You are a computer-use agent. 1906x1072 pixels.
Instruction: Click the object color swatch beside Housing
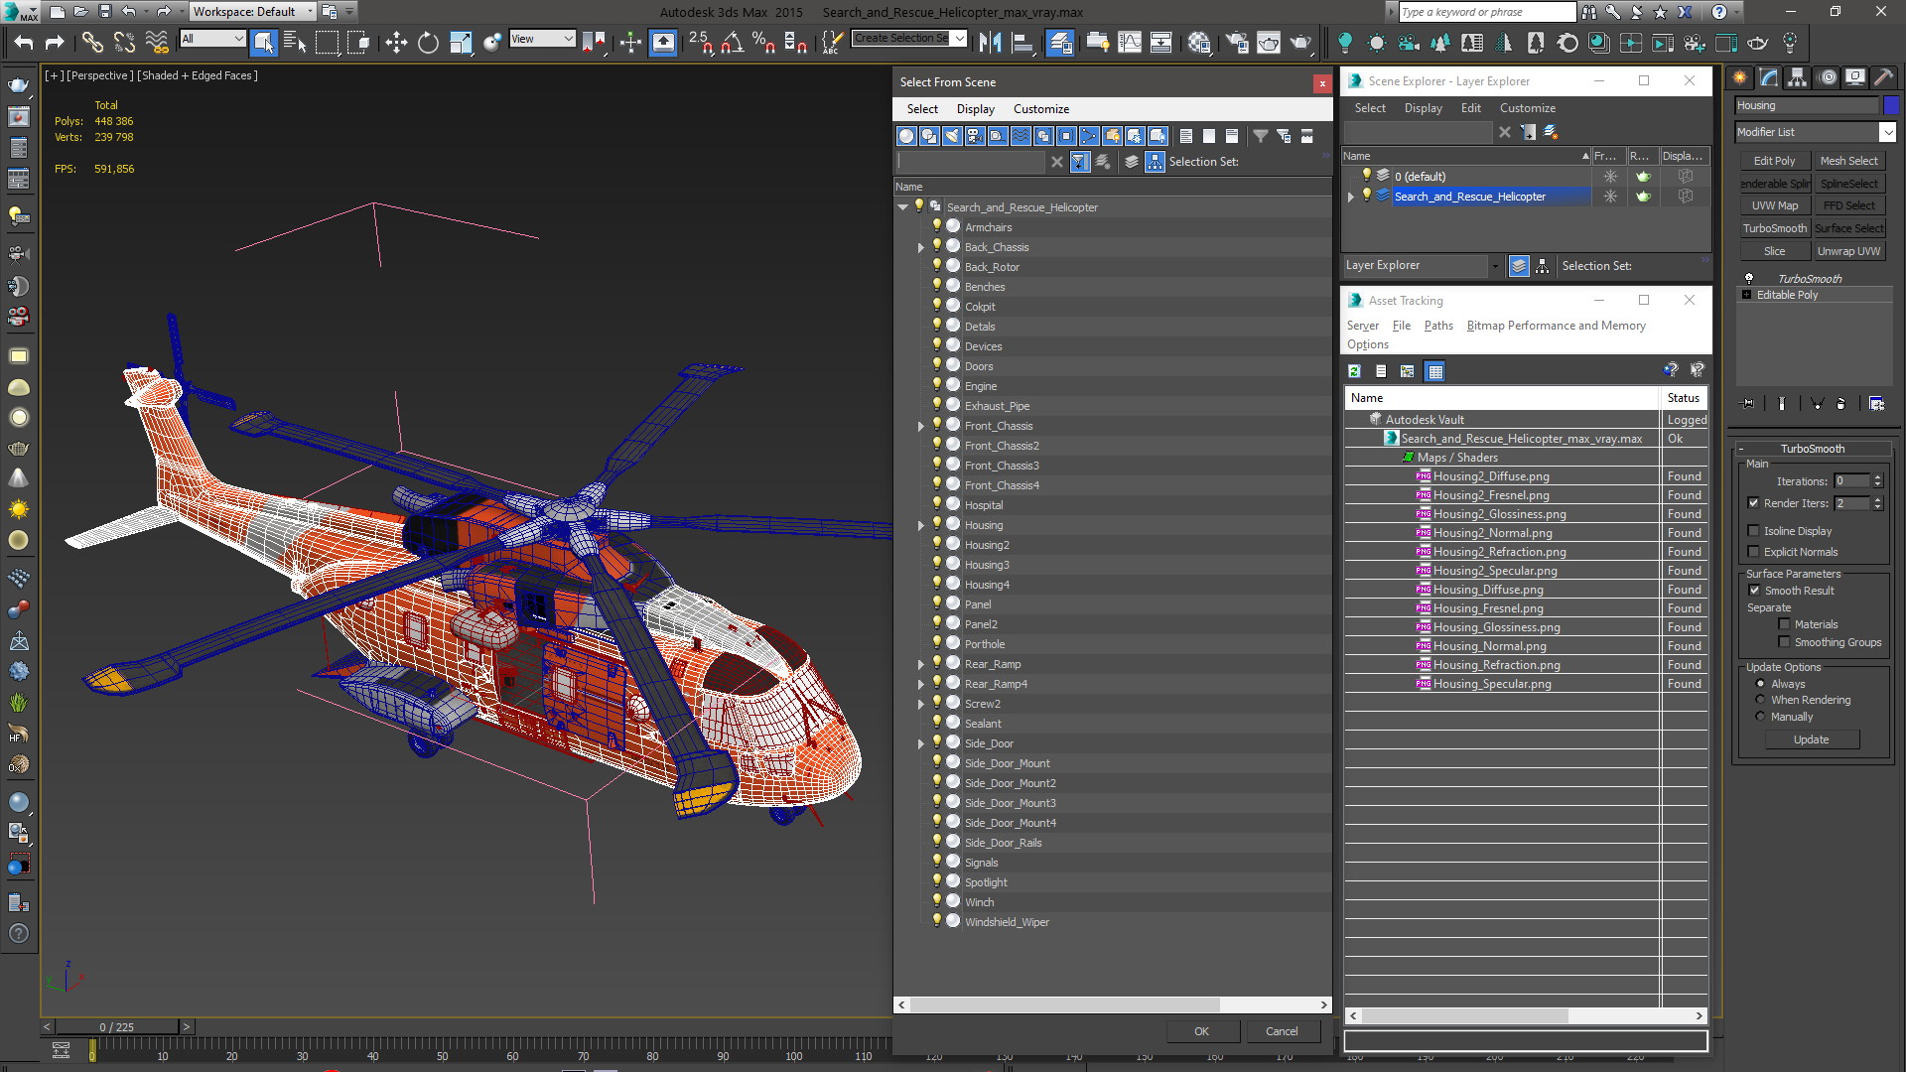1891,105
